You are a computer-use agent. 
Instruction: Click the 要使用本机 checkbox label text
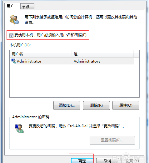point(50,35)
